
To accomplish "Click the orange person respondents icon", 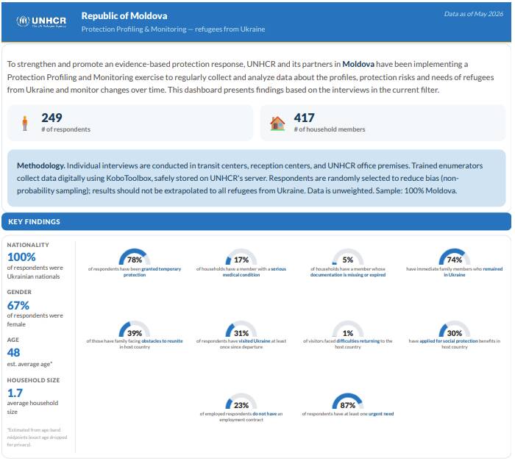I will tap(24, 124).
